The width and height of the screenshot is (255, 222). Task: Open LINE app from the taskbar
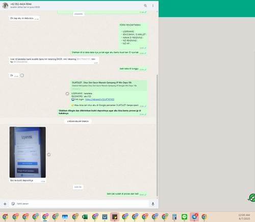click(184, 217)
